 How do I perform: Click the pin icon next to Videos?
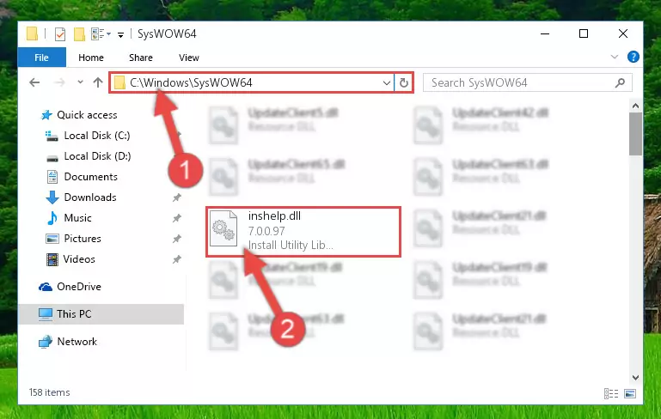(176, 259)
